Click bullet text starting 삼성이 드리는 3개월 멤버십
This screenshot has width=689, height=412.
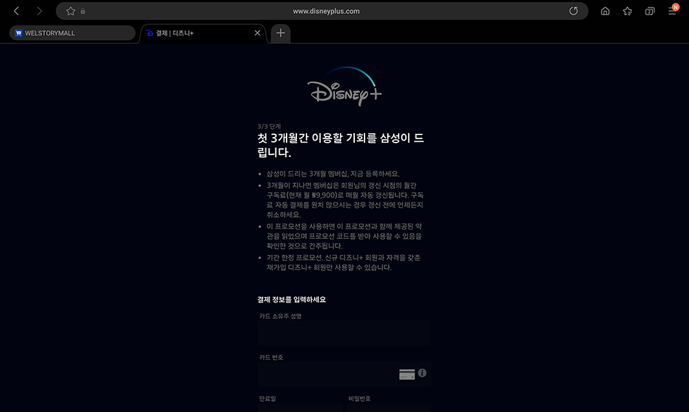coord(333,174)
